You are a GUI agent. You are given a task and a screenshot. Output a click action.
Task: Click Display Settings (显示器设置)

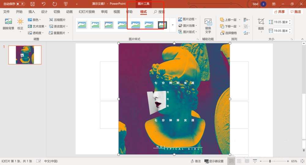(214, 161)
